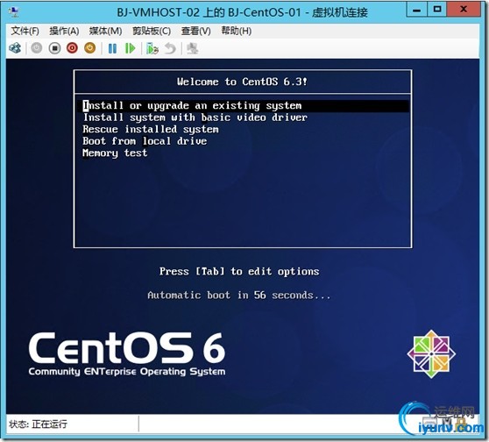489x442 pixels.
Task: Click 'Press [Tab] to edit options' text
Action: (x=239, y=271)
